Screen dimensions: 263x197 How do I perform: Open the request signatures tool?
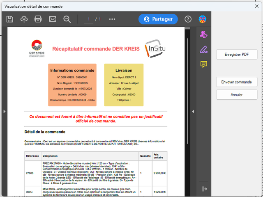[x=203, y=34]
